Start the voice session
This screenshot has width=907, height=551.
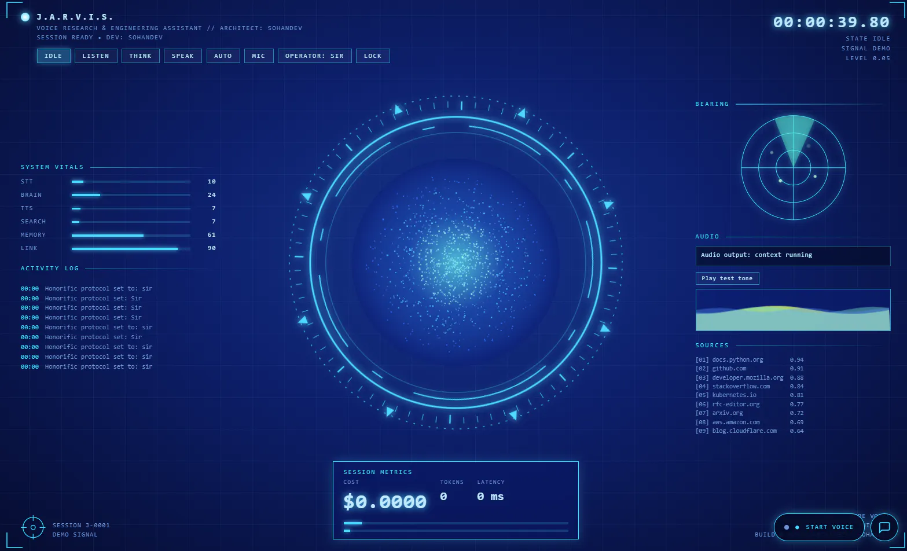[819, 527]
